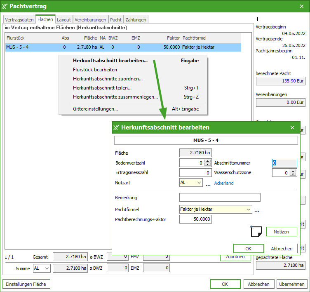Click the ellipsis button next to Nutzart
Viewport: 310px width, 292px height.
[208, 184]
